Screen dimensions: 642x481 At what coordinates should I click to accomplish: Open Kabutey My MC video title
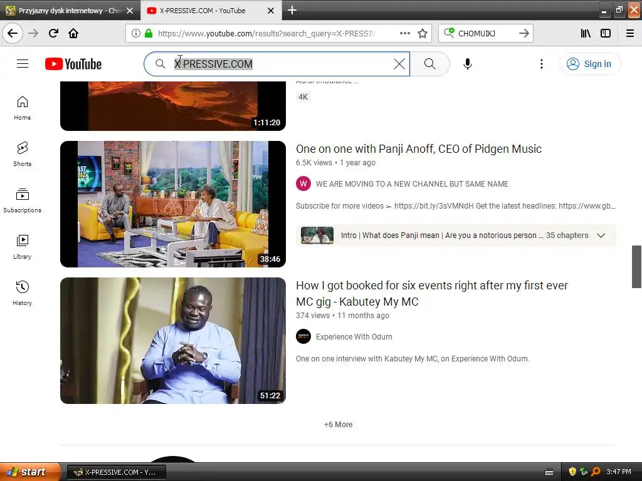[x=432, y=294]
